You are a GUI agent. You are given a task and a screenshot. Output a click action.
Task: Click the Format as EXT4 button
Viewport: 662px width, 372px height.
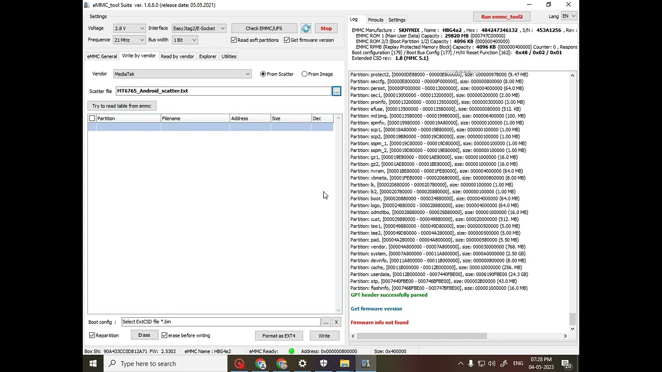(x=279, y=336)
